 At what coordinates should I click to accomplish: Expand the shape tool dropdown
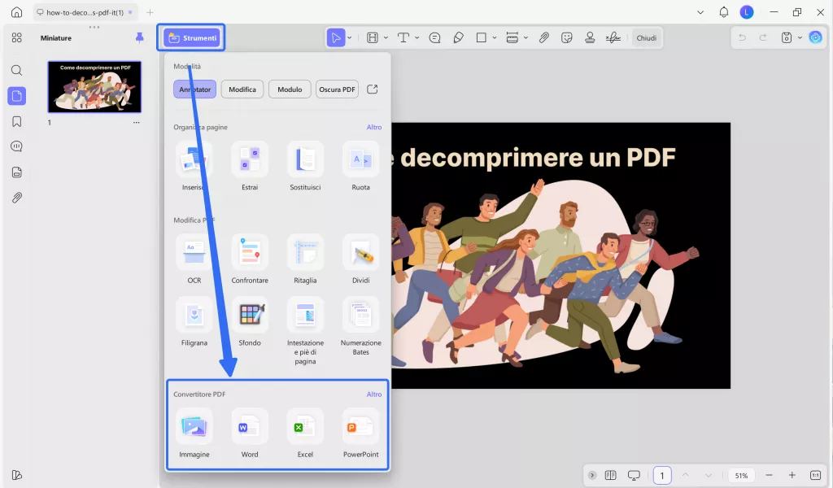[x=495, y=37]
